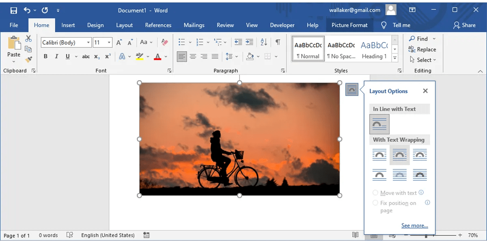Toggle Italic formatting
The image size is (487, 243).
56,57
